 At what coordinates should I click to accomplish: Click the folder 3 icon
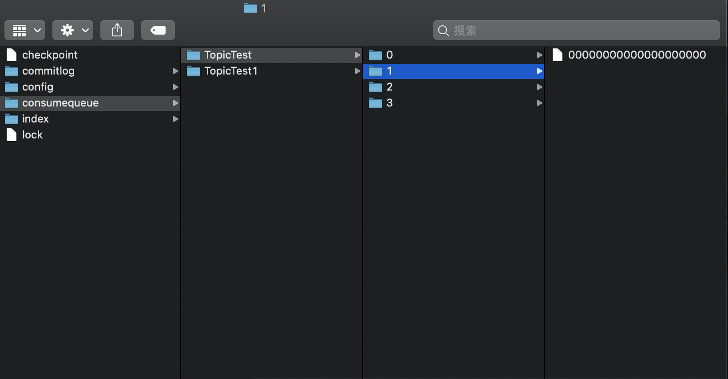pyautogui.click(x=376, y=103)
